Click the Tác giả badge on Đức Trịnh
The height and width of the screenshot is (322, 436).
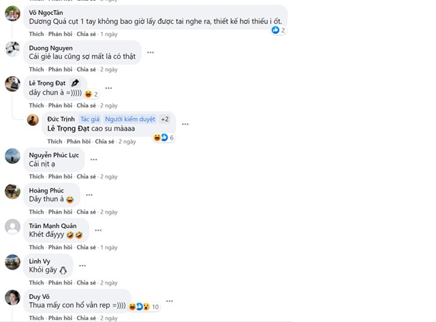(90, 119)
